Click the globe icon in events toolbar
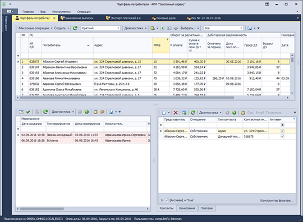 click(111, 112)
